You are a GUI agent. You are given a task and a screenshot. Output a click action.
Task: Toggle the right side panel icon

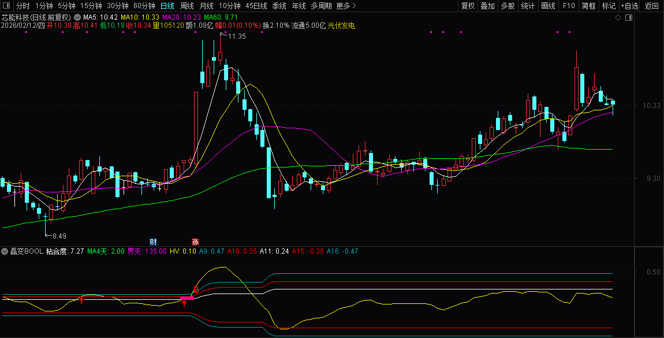pos(628,18)
